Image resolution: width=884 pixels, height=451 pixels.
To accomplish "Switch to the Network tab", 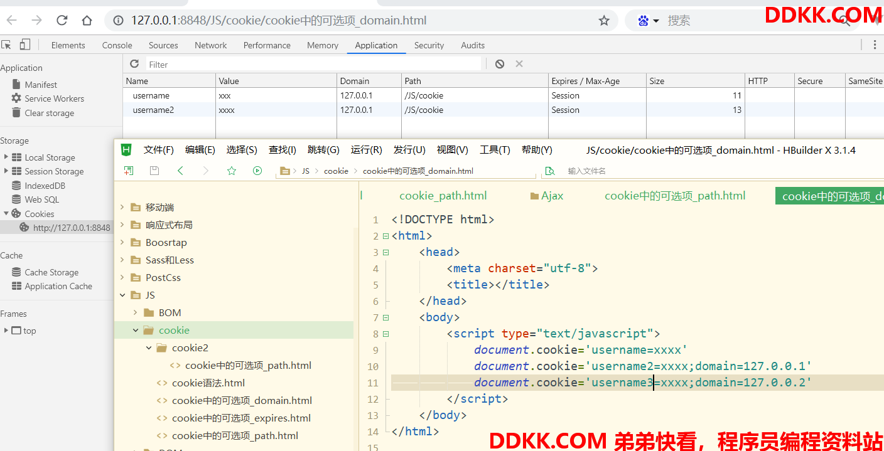I will coord(211,45).
